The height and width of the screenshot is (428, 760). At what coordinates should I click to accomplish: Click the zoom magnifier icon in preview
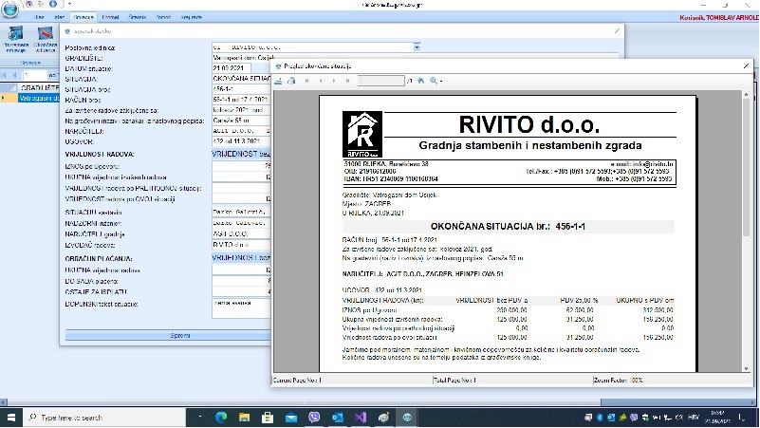coord(434,81)
